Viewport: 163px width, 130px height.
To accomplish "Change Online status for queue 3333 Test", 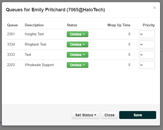I will tap(78, 55).
